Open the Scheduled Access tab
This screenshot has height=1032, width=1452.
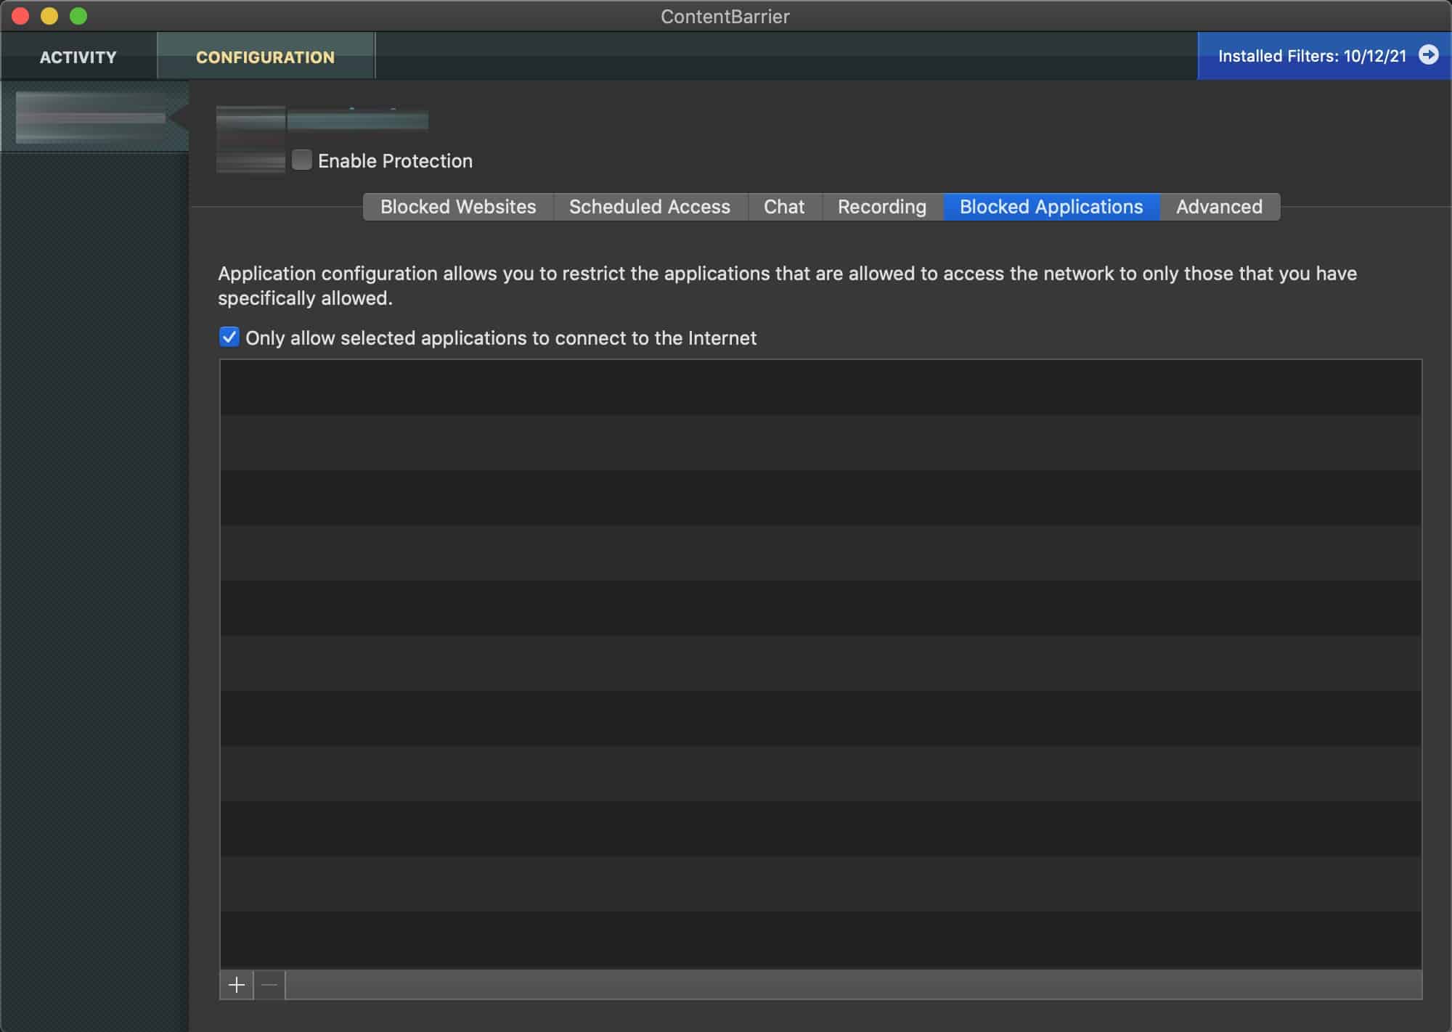[650, 207]
